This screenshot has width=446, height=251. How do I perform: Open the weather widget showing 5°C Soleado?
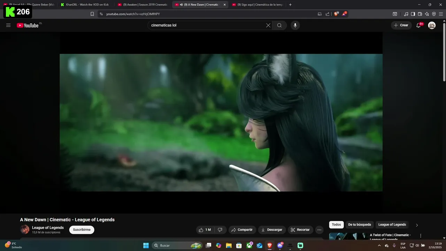coord(13,245)
